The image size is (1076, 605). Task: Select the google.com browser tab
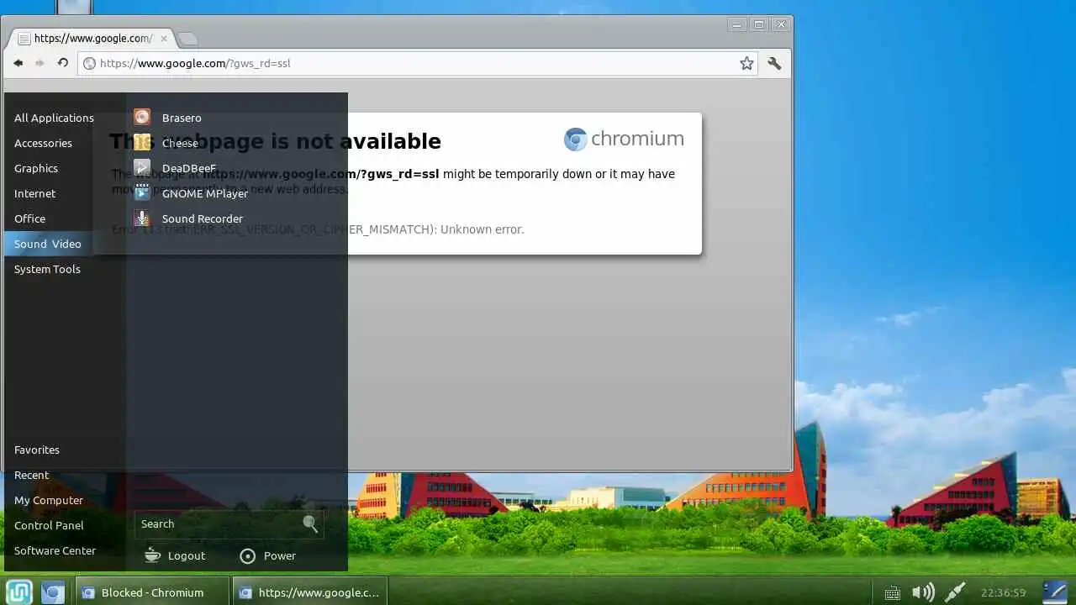[x=92, y=39]
